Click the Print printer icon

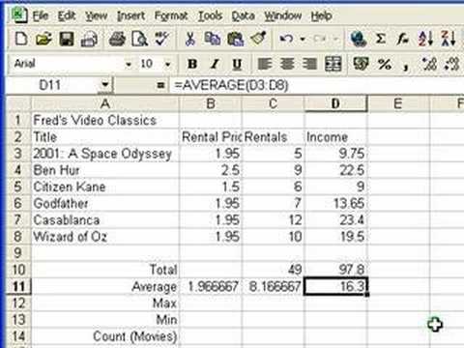pyautogui.click(x=117, y=40)
